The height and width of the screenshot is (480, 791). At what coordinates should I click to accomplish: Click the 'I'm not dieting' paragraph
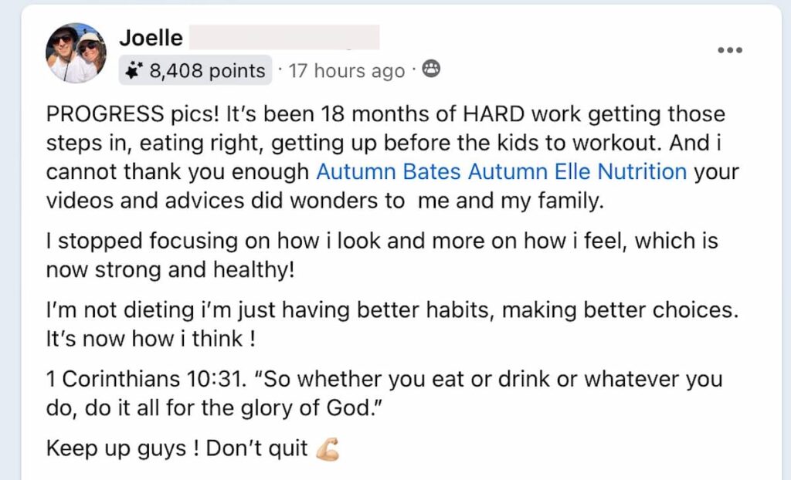[x=392, y=310]
